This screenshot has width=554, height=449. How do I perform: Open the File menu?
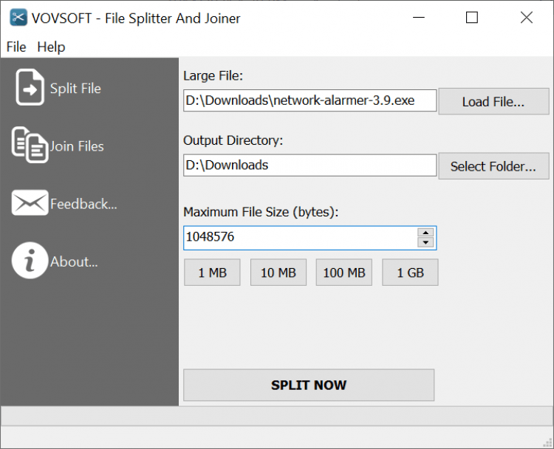(x=16, y=47)
